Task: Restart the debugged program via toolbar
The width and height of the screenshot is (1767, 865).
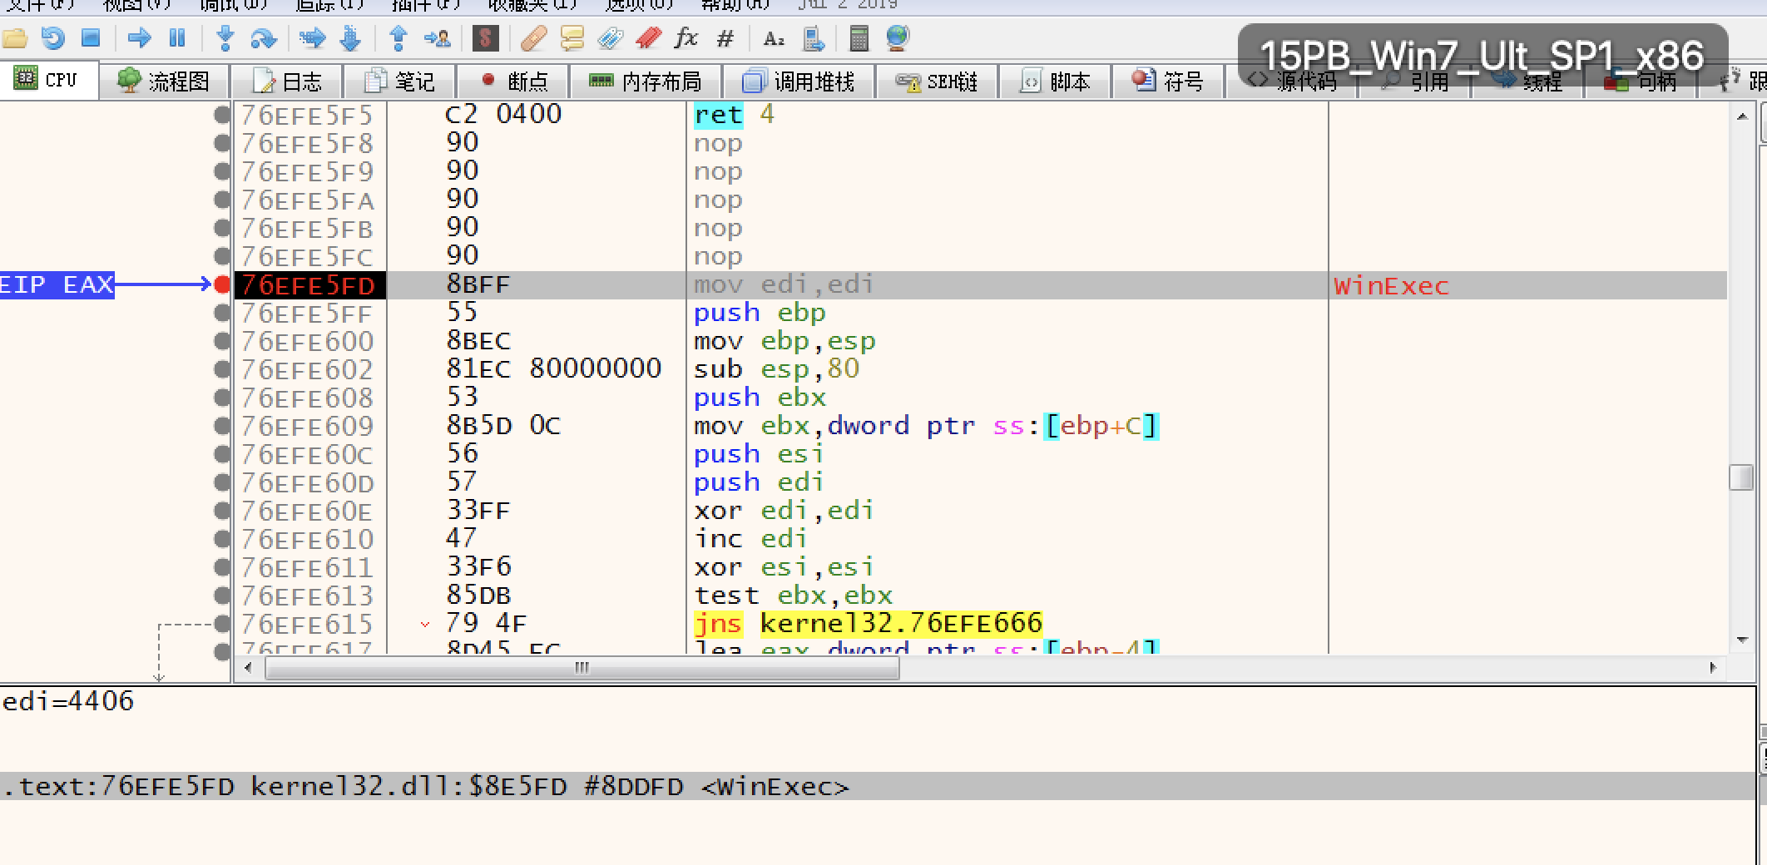Action: (53, 38)
